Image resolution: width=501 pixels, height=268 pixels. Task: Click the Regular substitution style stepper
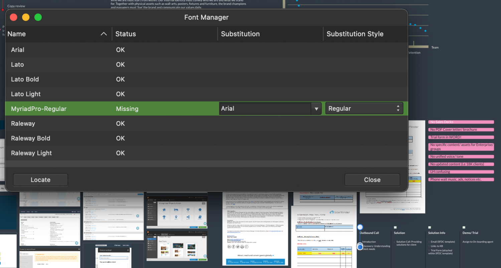[x=397, y=109]
